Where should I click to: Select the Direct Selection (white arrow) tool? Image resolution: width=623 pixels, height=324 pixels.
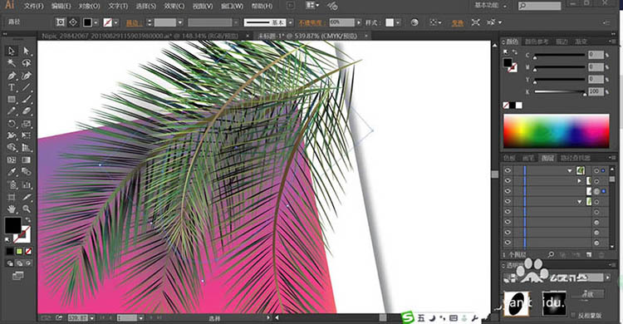[x=27, y=51]
